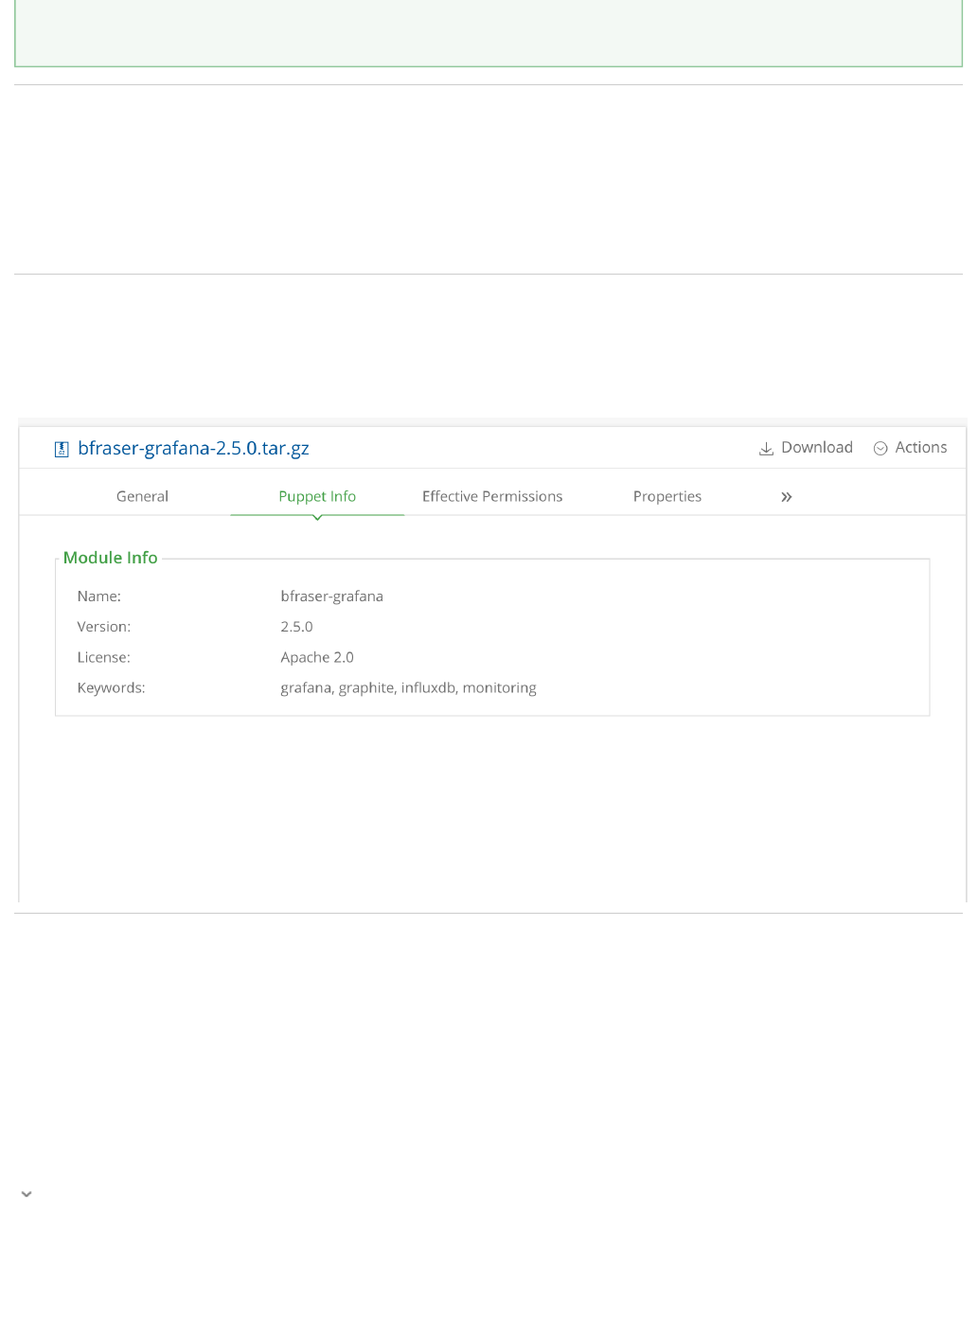Open the bfraser-grafana-2.5.0.tar.gz file link
Viewport: 978px width, 1318px height.
click(193, 449)
